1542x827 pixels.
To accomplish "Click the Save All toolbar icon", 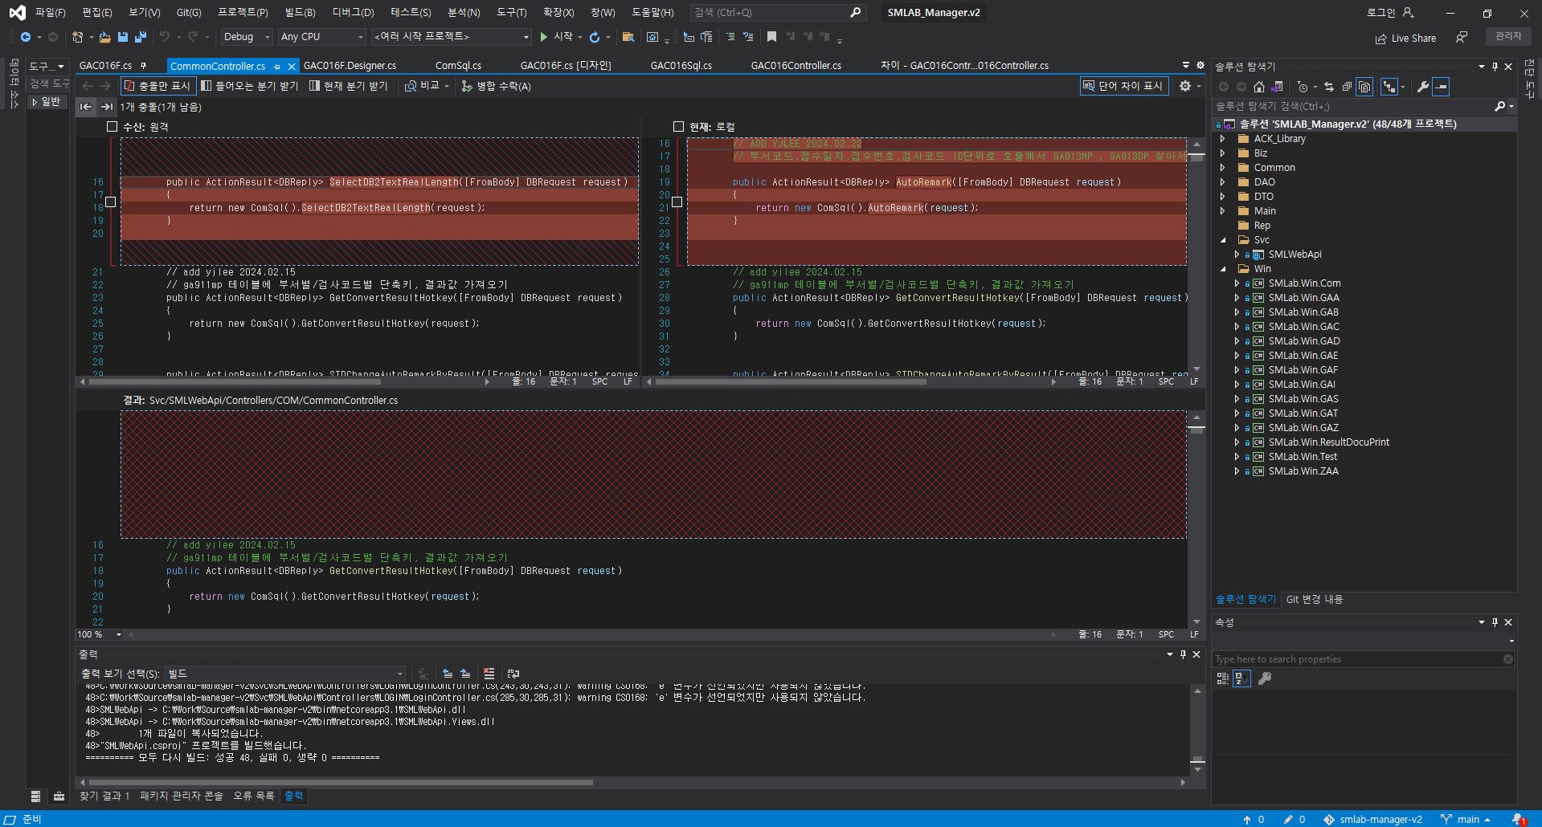I will (x=141, y=37).
